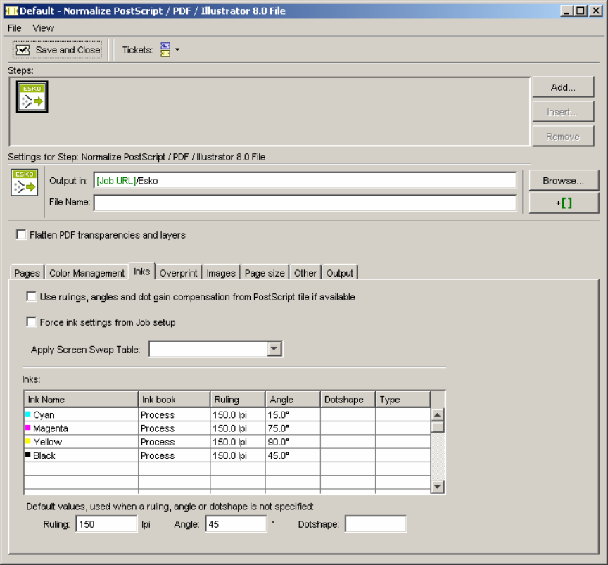This screenshot has height=565, width=608.
Task: Click the Browse... button
Action: (x=563, y=181)
